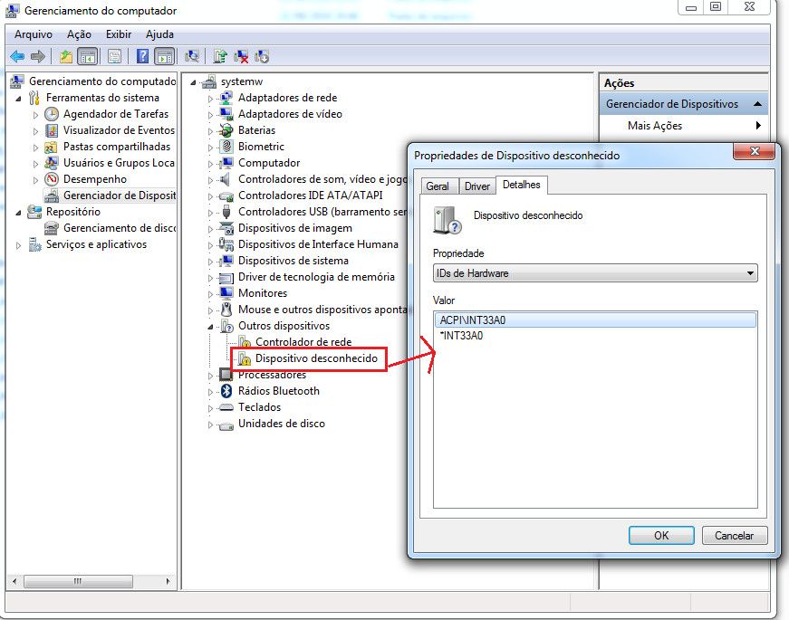Image resolution: width=789 pixels, height=620 pixels.
Task: Collapse the Outros dispositivos node
Action: [x=208, y=325]
